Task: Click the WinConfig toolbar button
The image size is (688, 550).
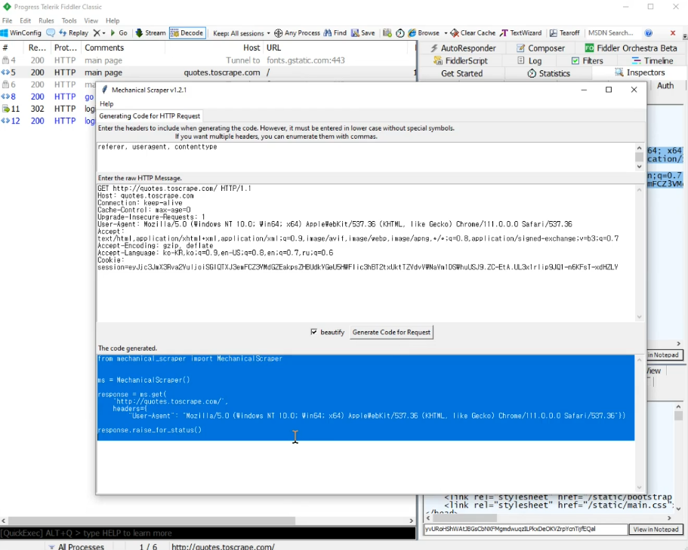Action: point(21,33)
